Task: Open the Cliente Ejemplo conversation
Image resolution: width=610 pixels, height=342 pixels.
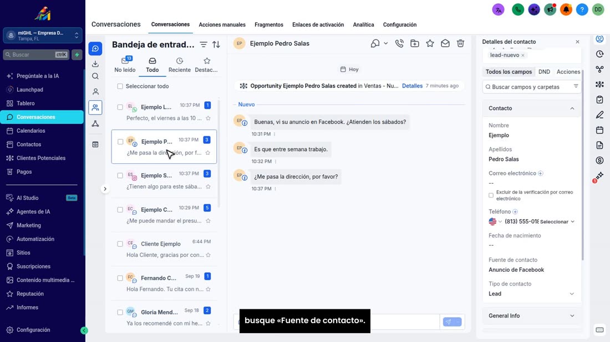Action: (164, 249)
